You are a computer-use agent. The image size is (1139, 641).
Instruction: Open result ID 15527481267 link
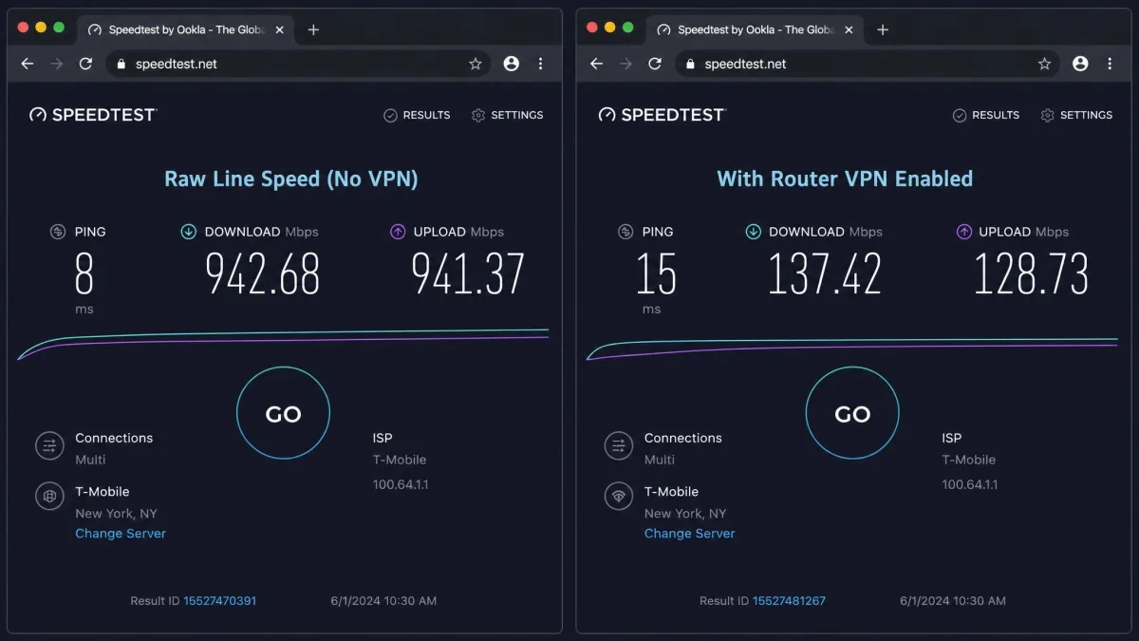pos(789,601)
